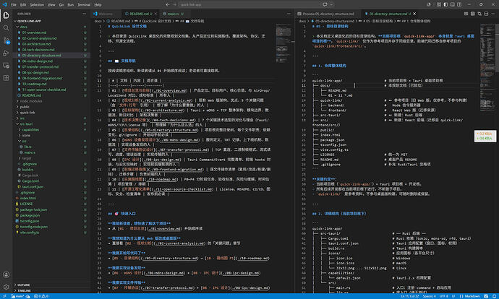Collapse the src-tauri folder
The height and width of the screenshot is (299, 499).
pos(51,124)
